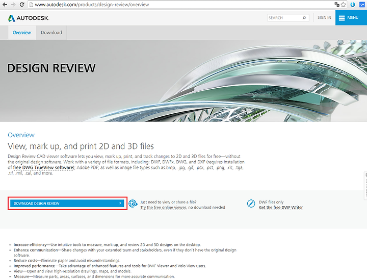
Task: Click the 'Reduce costs' bullet text
Action: [67, 261]
